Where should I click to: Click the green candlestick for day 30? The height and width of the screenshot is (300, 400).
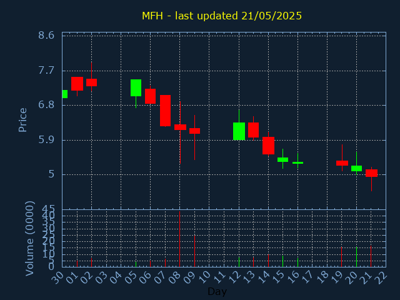pyautogui.click(x=65, y=94)
